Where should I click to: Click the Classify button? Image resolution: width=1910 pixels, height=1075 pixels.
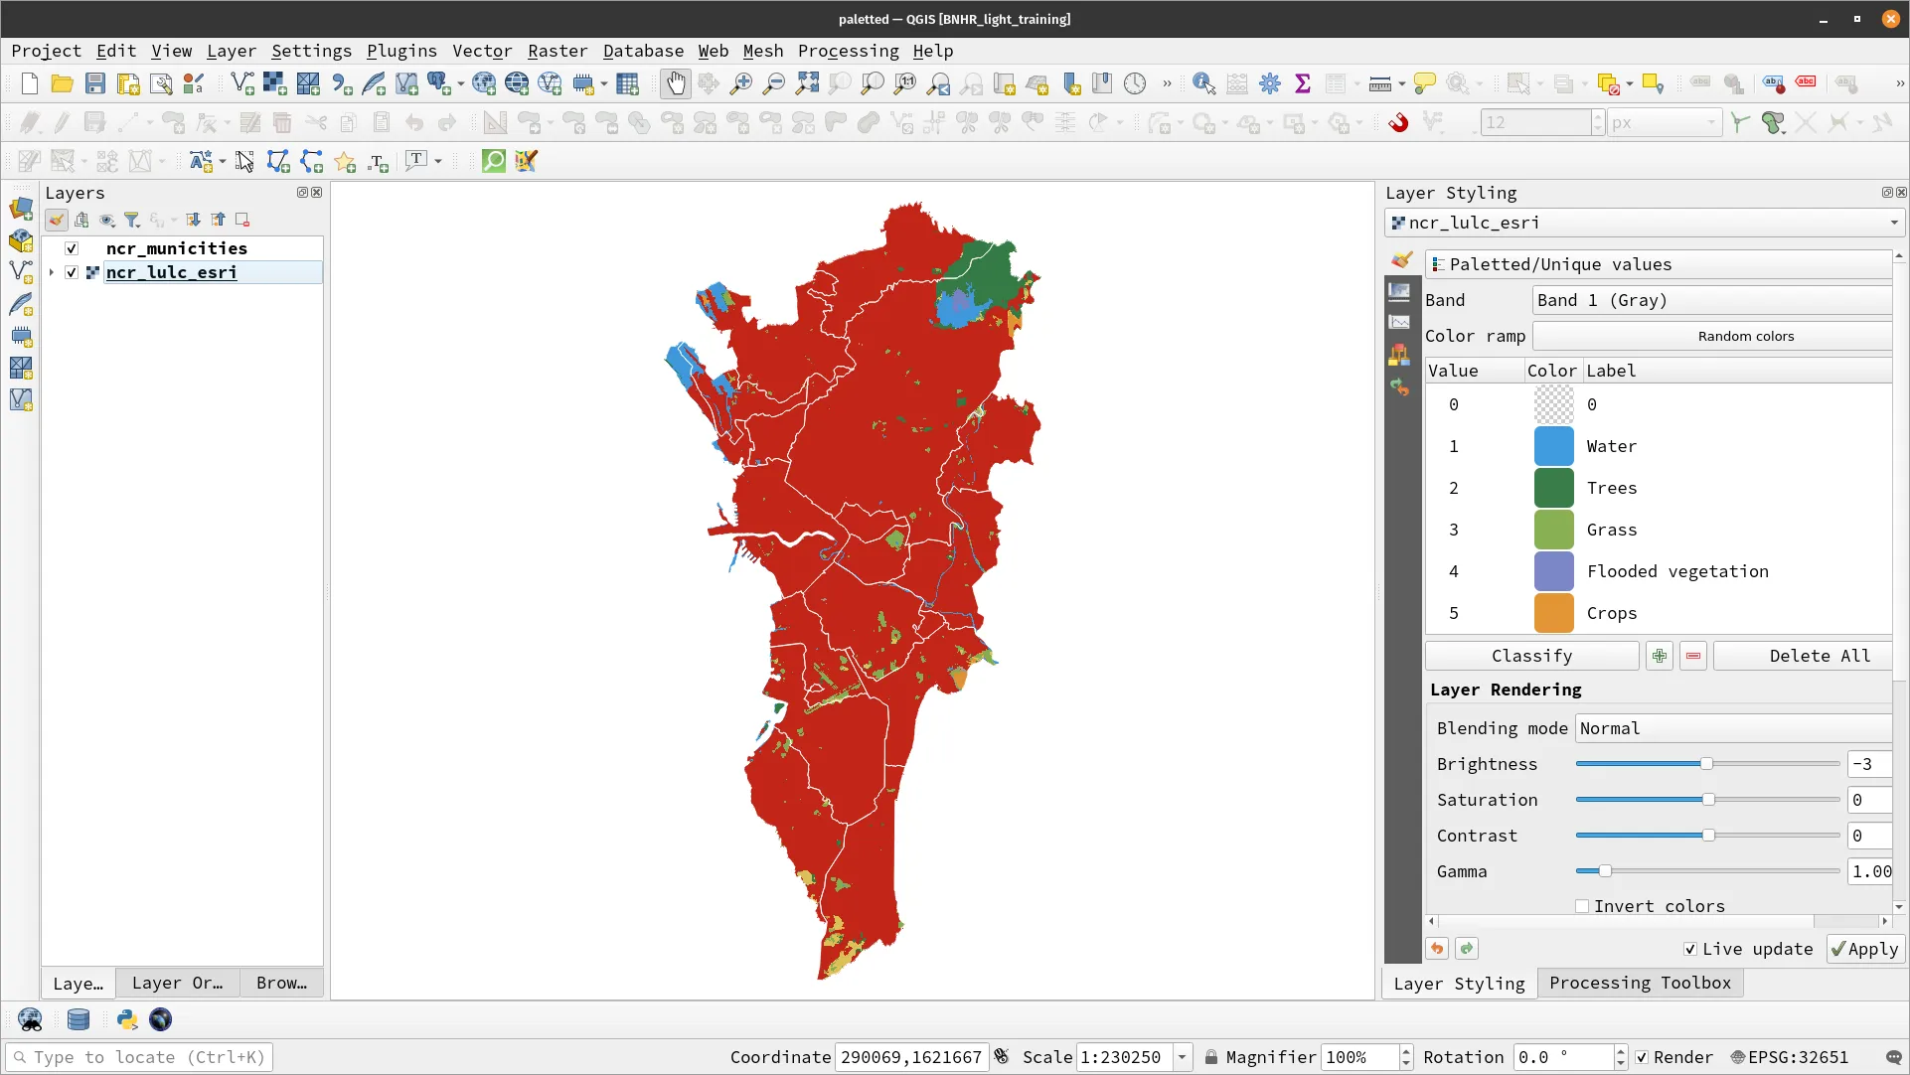(x=1530, y=655)
